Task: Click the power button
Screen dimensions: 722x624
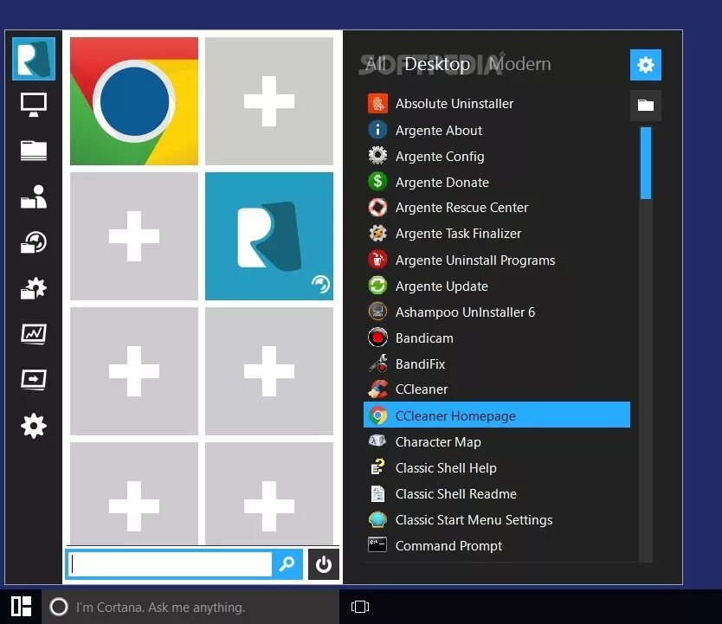Action: pos(323,563)
